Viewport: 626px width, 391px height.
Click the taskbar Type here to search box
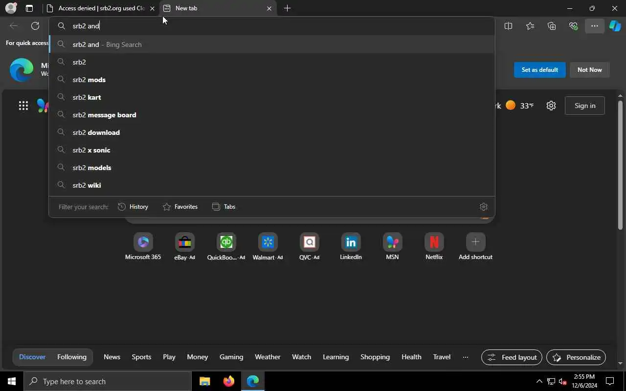pyautogui.click(x=108, y=381)
